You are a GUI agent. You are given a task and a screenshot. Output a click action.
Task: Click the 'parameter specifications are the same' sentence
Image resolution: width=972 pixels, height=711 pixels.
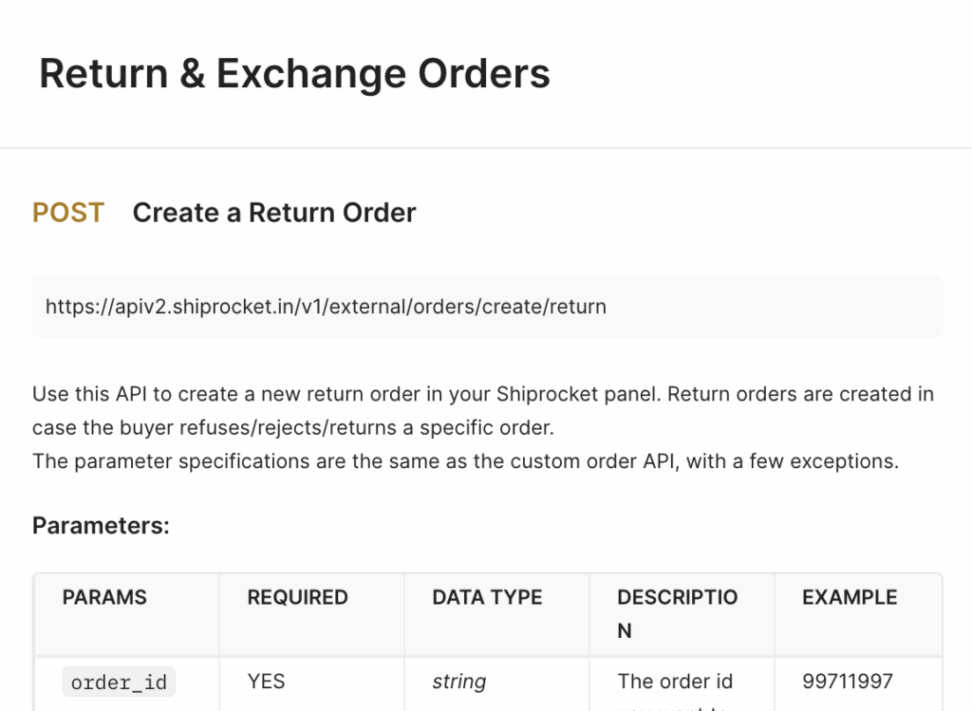point(313,462)
